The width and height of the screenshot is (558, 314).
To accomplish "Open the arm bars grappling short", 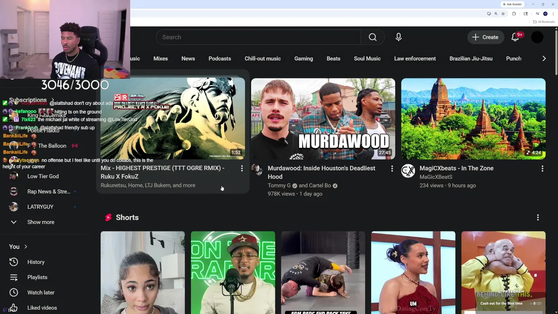I will pyautogui.click(x=323, y=273).
